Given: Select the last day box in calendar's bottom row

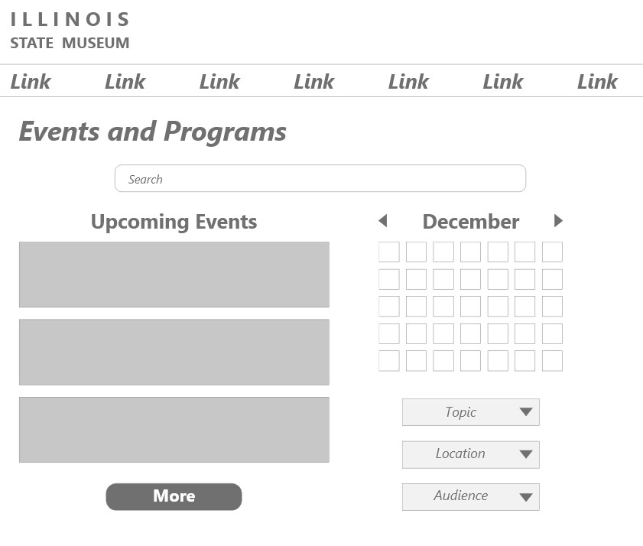Looking at the screenshot, I should coord(552,361).
